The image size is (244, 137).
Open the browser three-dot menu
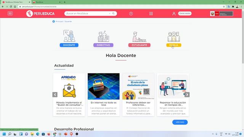pyautogui.click(x=241, y=6)
